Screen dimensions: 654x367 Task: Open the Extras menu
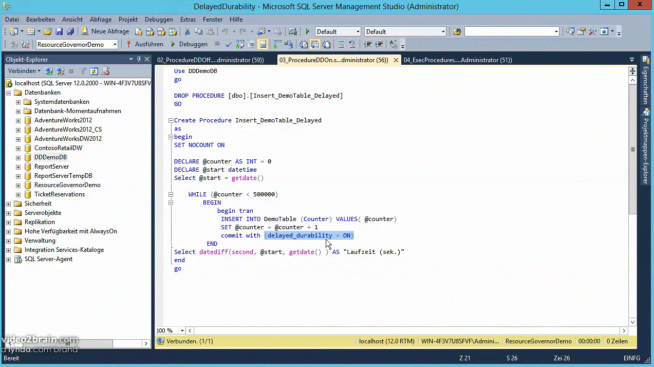[x=188, y=19]
